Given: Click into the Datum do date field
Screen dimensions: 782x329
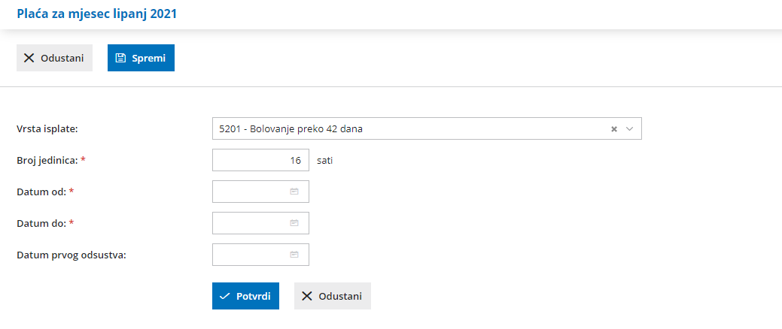Looking at the screenshot, I should pos(251,223).
